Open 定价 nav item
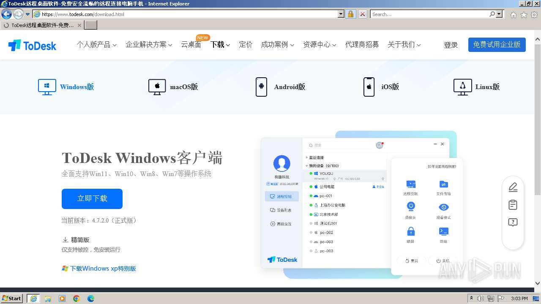 point(246,44)
